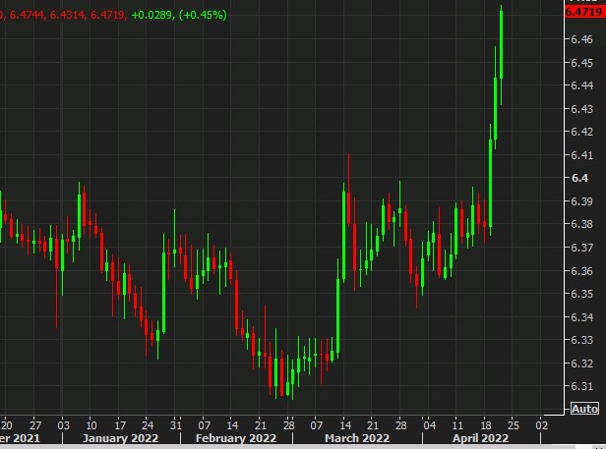Click the red 6.4719 current price label
Image resolution: width=606 pixels, height=449 pixels.
(584, 12)
